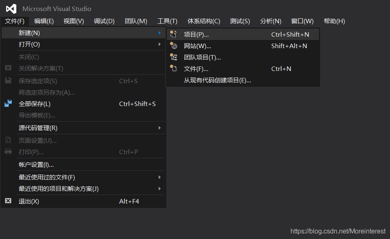
Task: Open the 分析(N) menu
Action: point(270,21)
